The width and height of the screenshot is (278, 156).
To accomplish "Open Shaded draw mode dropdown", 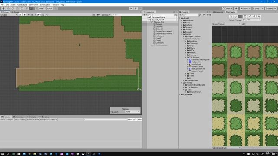I will [x=9, y=15].
